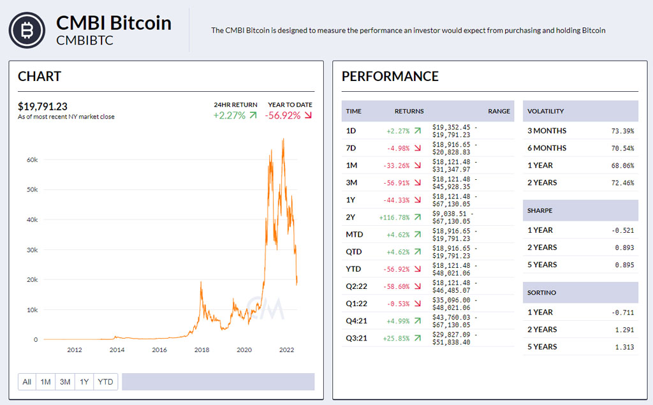Click the 1.313 Sortino 5 years value

point(624,347)
